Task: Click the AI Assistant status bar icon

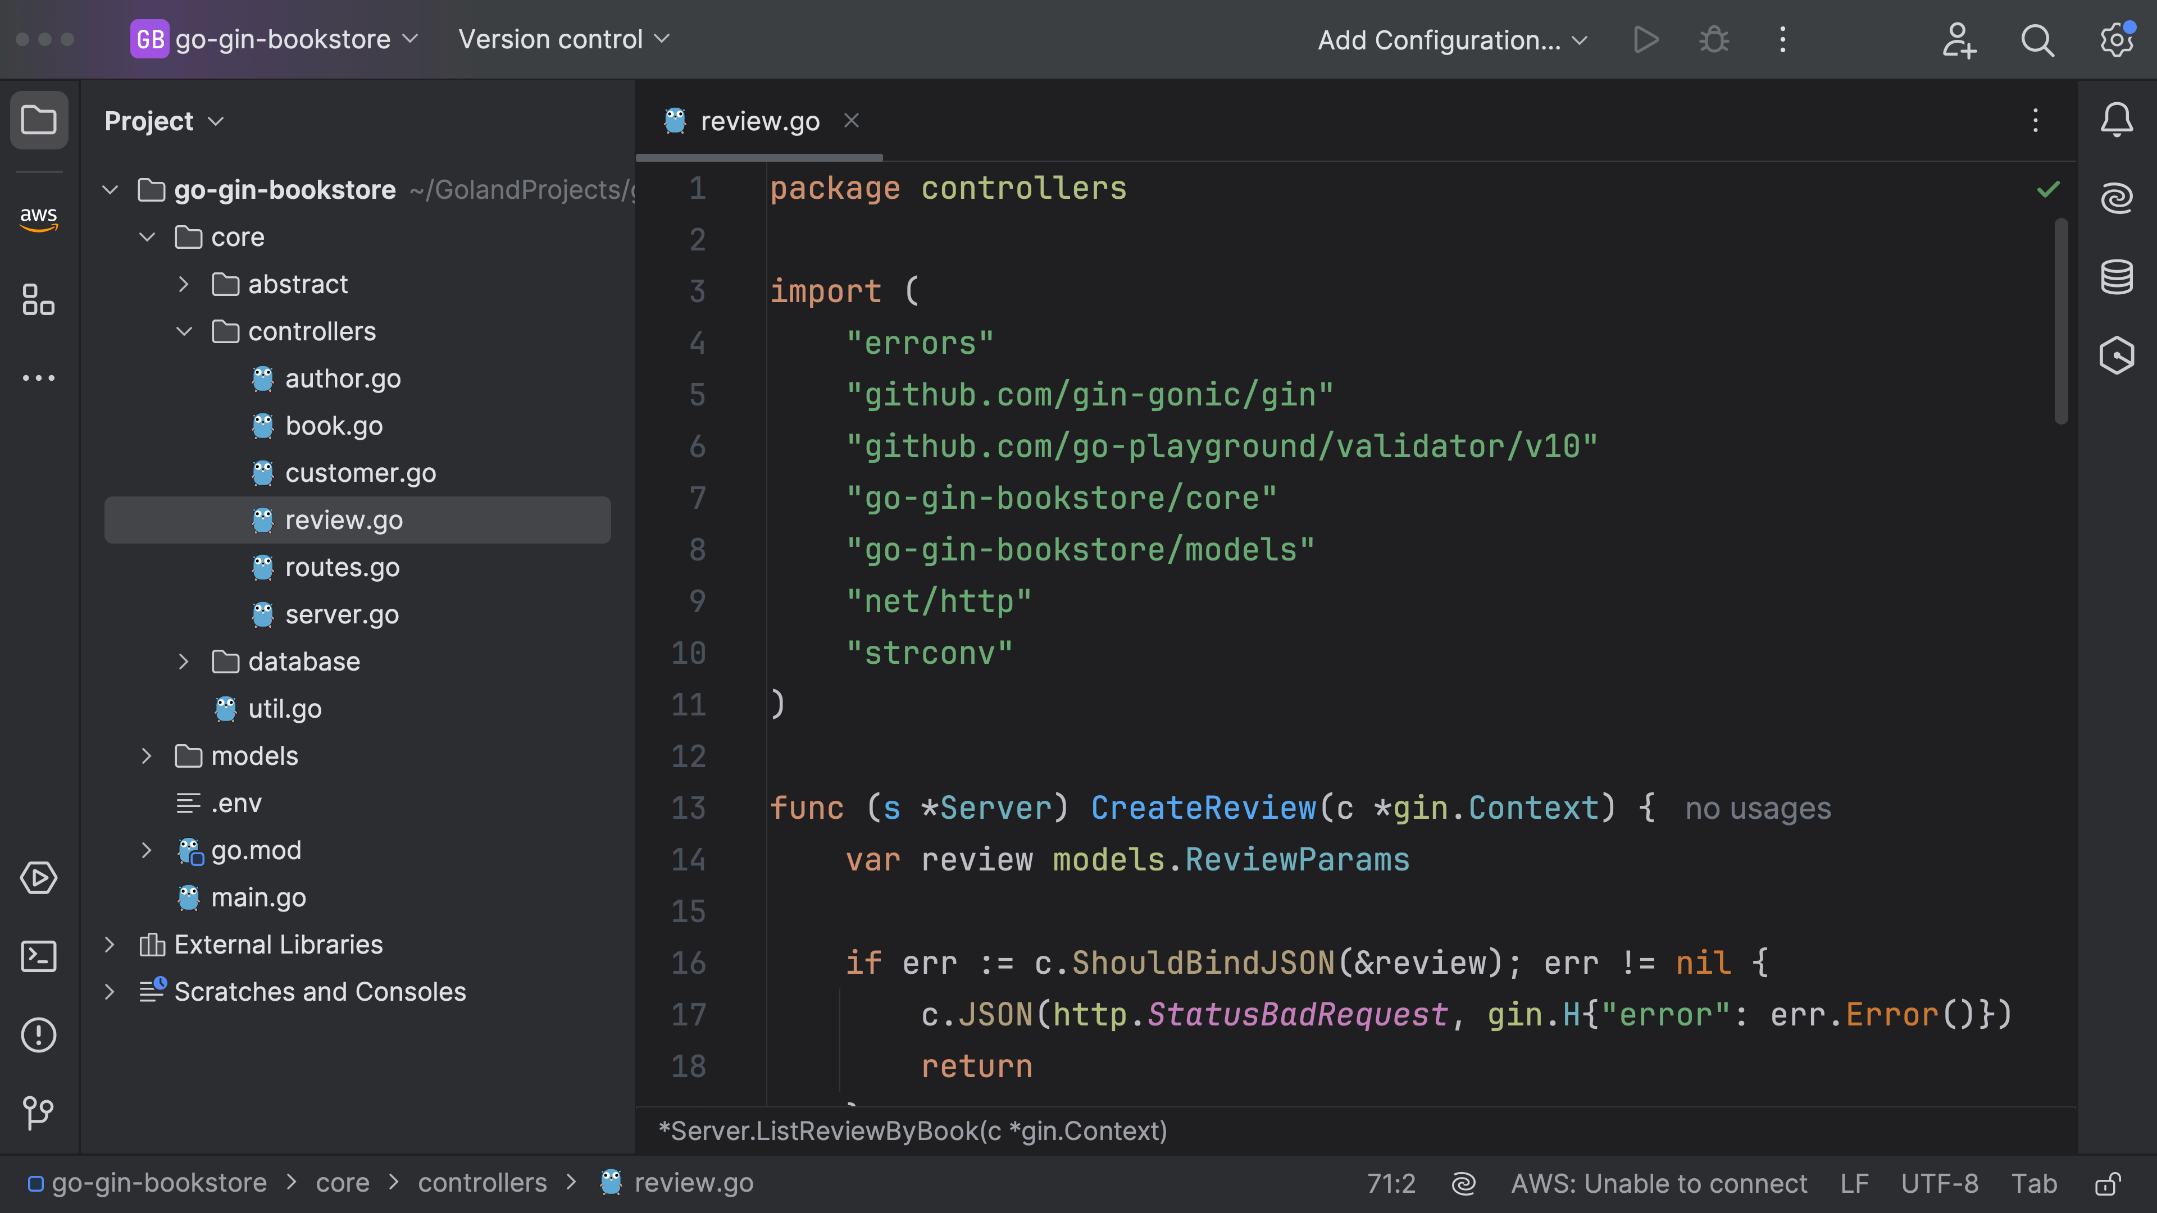Action: (1463, 1184)
